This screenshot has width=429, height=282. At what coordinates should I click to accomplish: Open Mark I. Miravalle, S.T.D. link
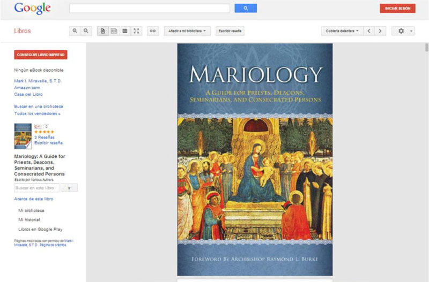[38, 81]
